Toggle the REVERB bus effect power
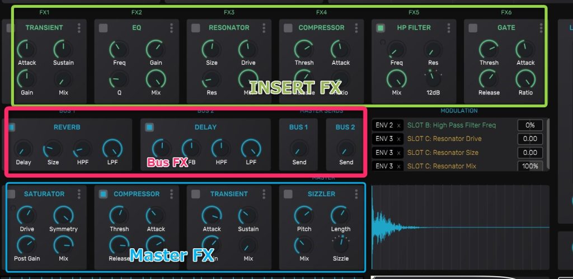Viewport: 573px width, 279px height. tap(12, 127)
